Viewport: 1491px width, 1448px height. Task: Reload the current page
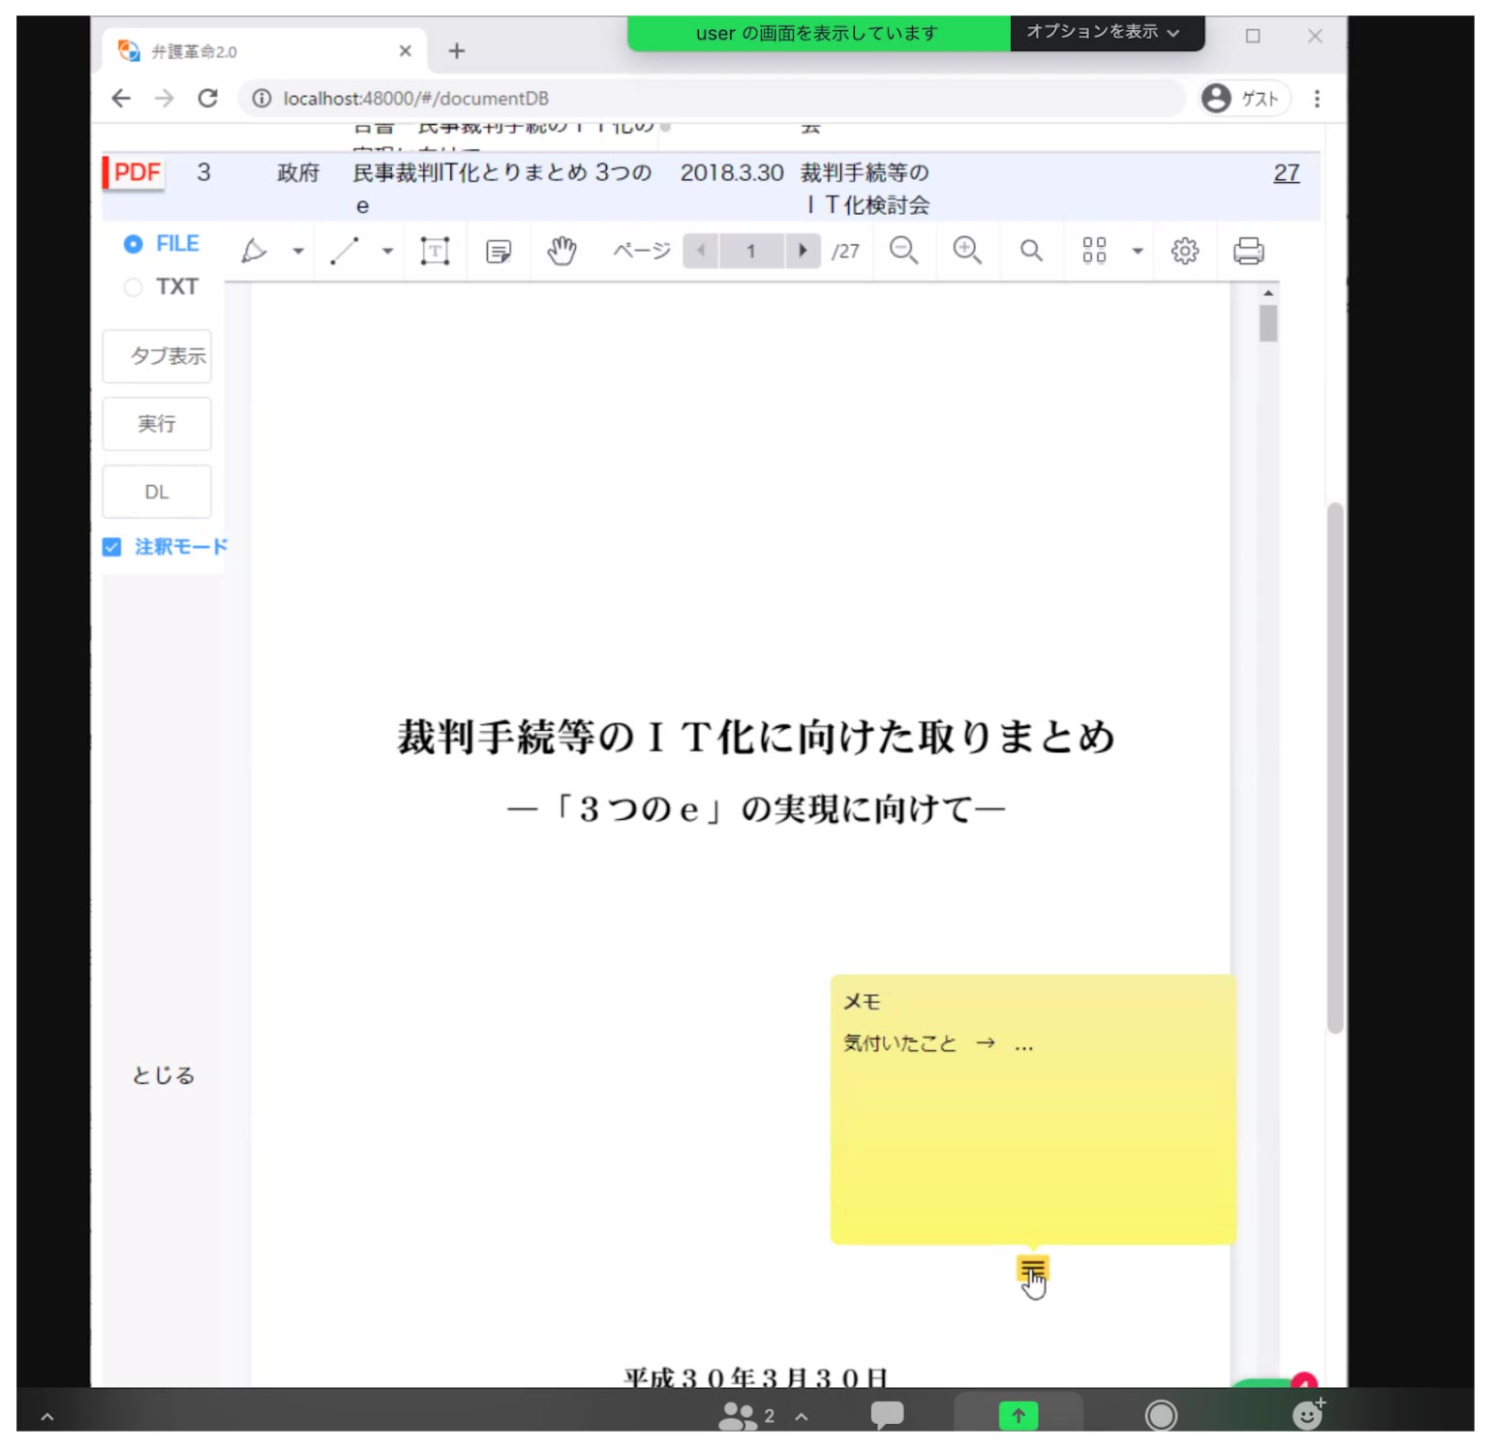click(208, 99)
